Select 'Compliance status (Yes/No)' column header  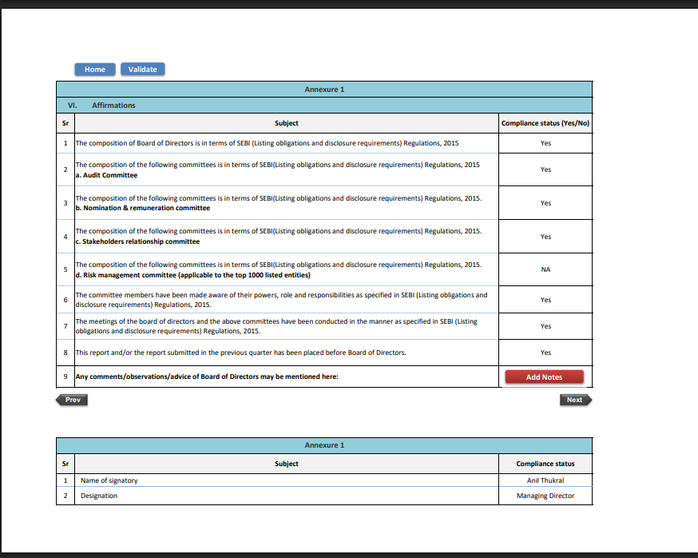coord(545,123)
